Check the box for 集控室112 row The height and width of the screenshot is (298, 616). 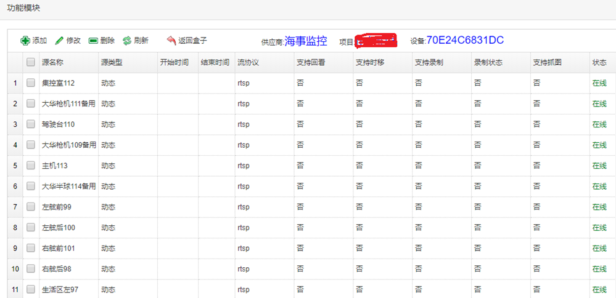click(31, 83)
